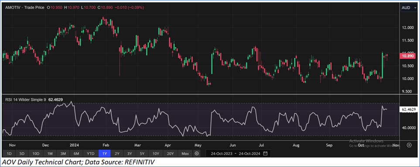
Task: Click the O10.950 open value
Action: click(x=55, y=8)
